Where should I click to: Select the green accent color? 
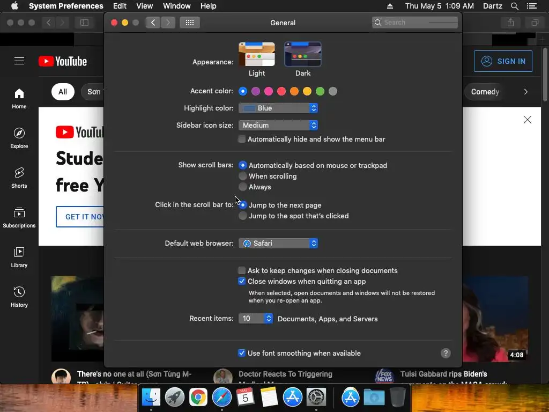320,91
